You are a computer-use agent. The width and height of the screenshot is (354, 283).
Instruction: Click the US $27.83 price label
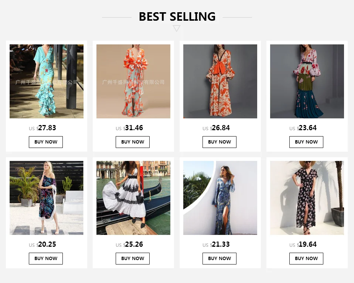(42, 128)
